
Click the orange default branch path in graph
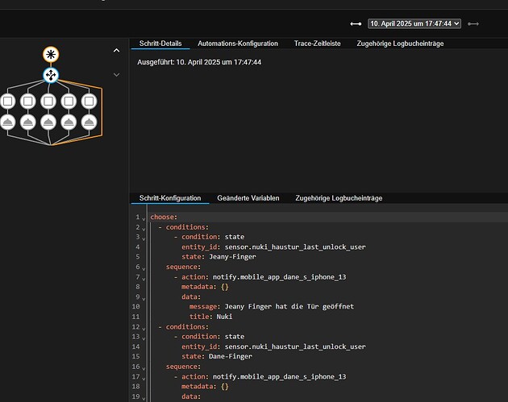[102, 110]
